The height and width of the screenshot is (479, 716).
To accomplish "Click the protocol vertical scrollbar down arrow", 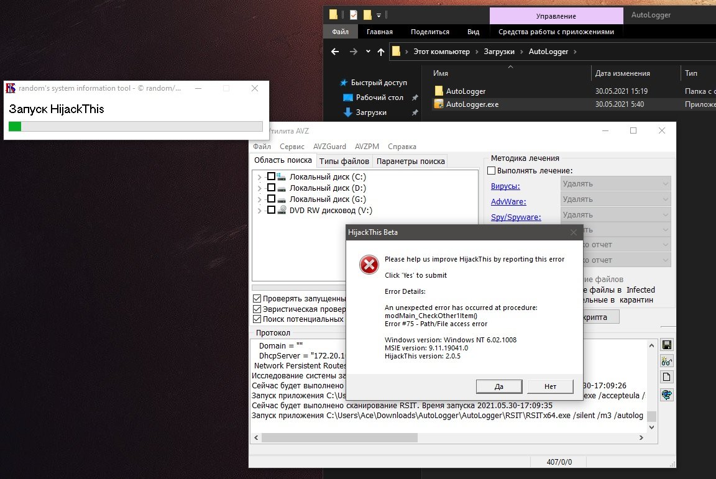I will (651, 427).
